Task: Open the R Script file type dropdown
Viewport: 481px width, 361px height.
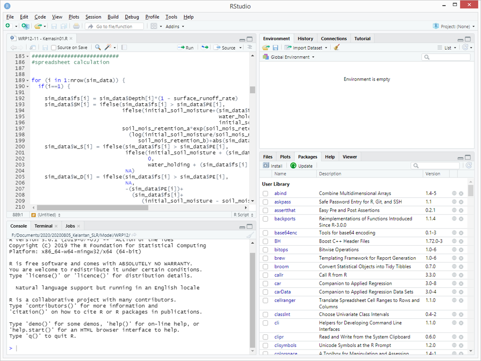Action: (244, 215)
